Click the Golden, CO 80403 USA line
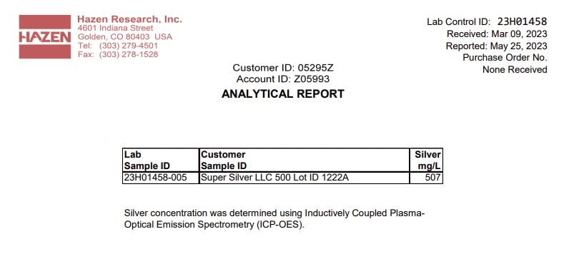Screen dimensions: 564x279 (125, 36)
